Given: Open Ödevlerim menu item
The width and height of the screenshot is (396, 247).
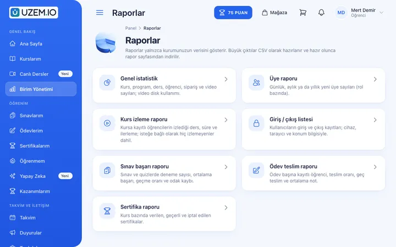Looking at the screenshot, I should (x=41, y=131).
